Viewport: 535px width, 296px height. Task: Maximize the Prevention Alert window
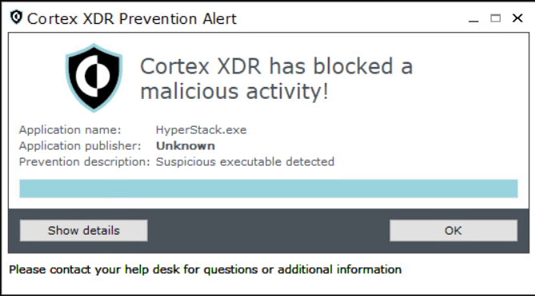[x=496, y=18]
